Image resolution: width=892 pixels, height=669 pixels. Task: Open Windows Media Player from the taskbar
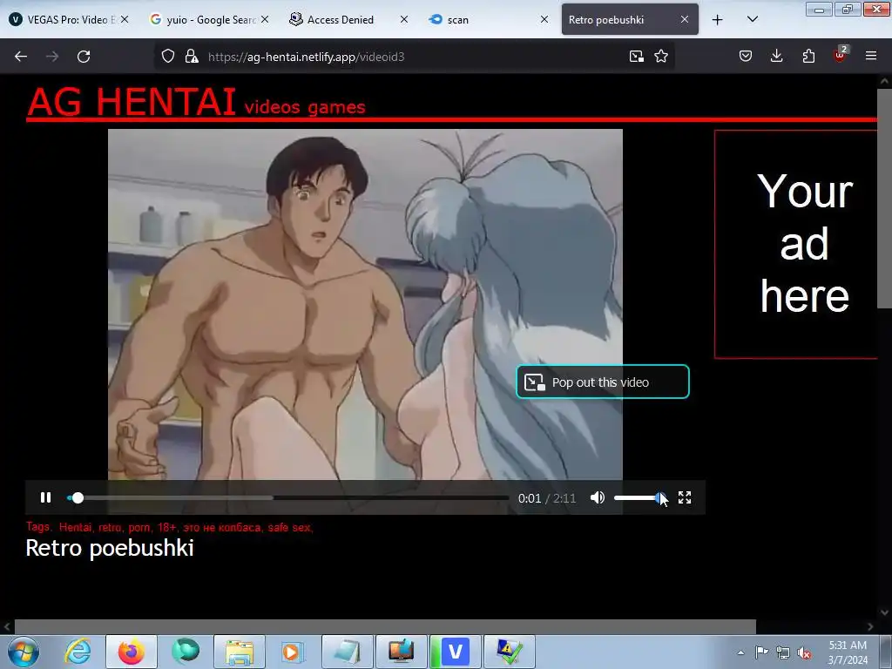coord(294,652)
